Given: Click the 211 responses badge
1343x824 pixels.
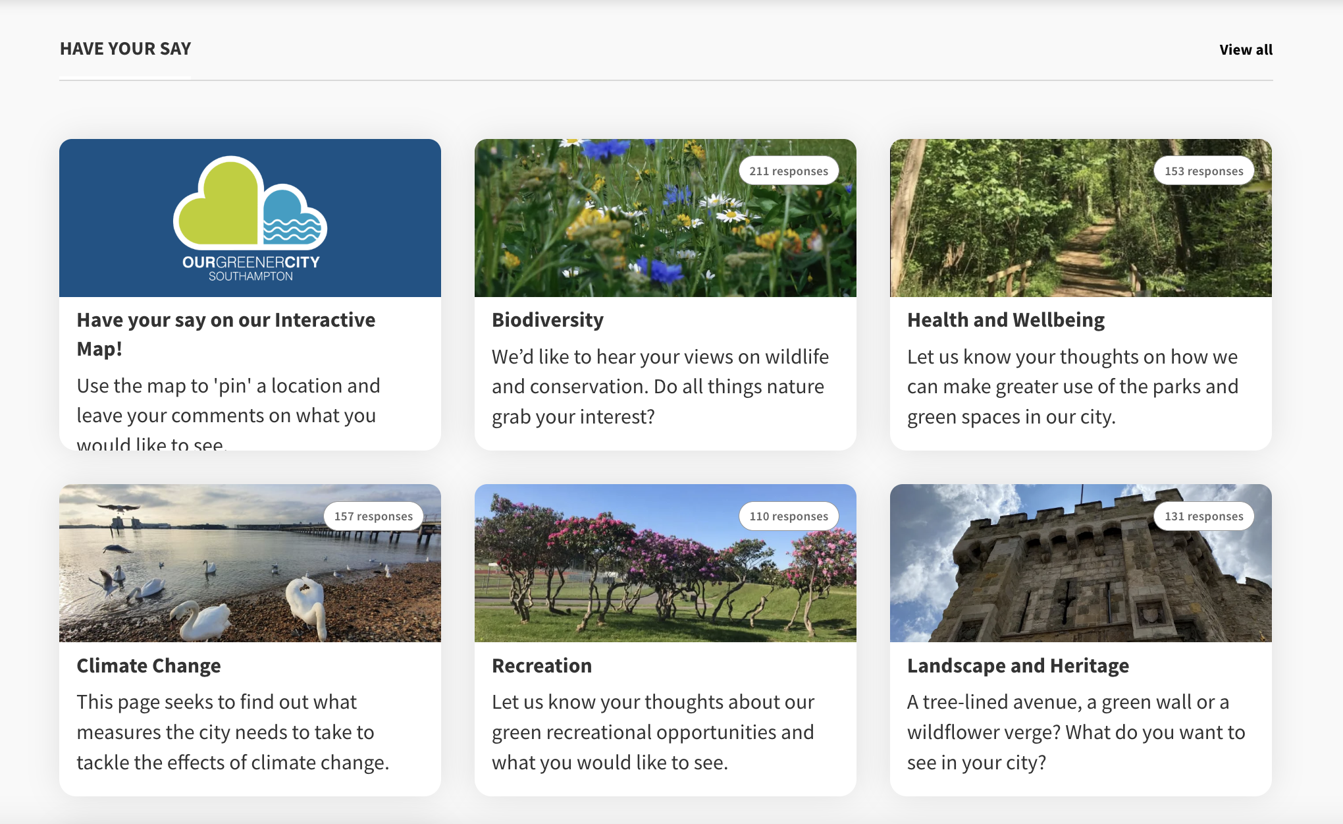Looking at the screenshot, I should point(789,171).
